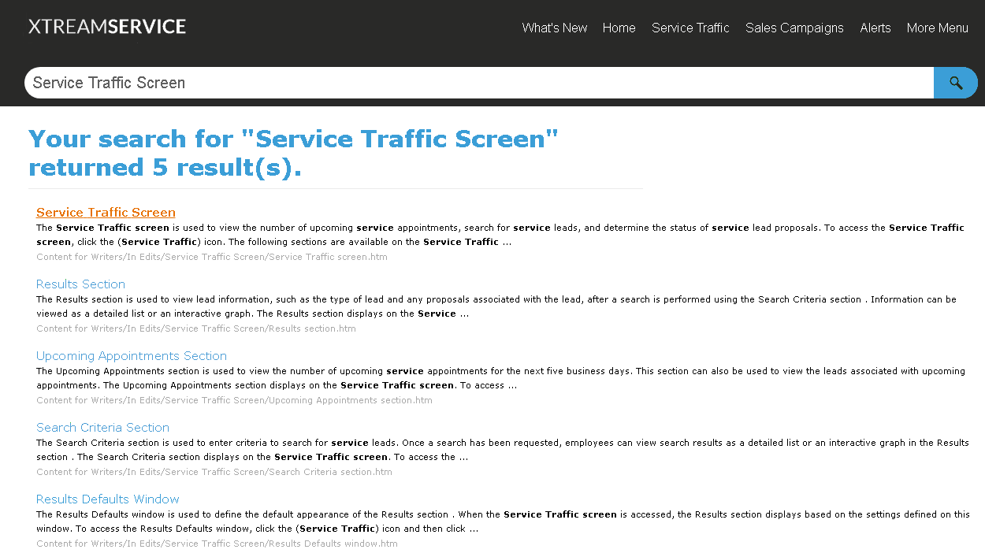Open the Search Criteria Section result
The height and width of the screenshot is (553, 985).
[102, 428]
